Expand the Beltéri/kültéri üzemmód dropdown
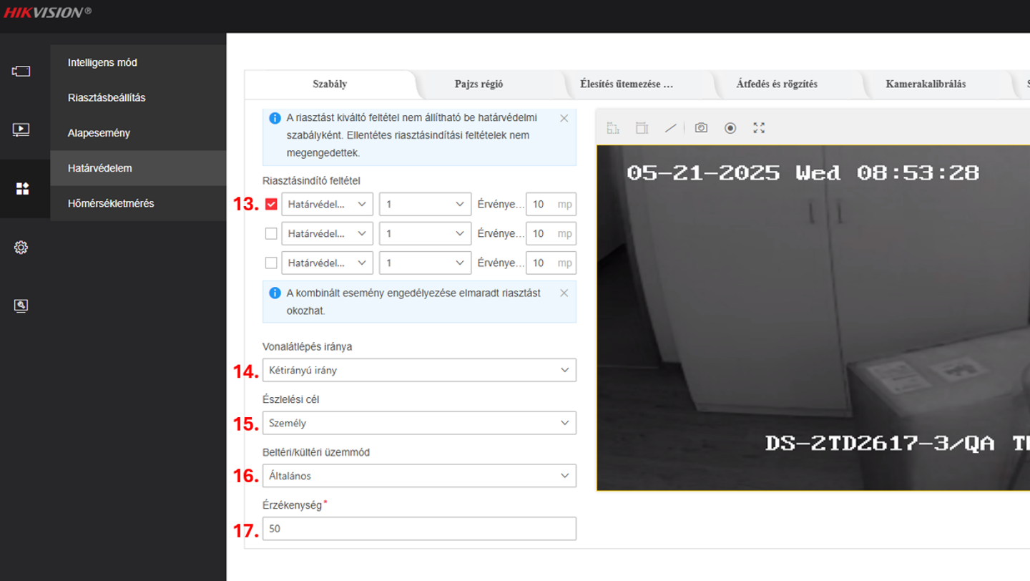This screenshot has width=1030, height=581. [x=419, y=476]
